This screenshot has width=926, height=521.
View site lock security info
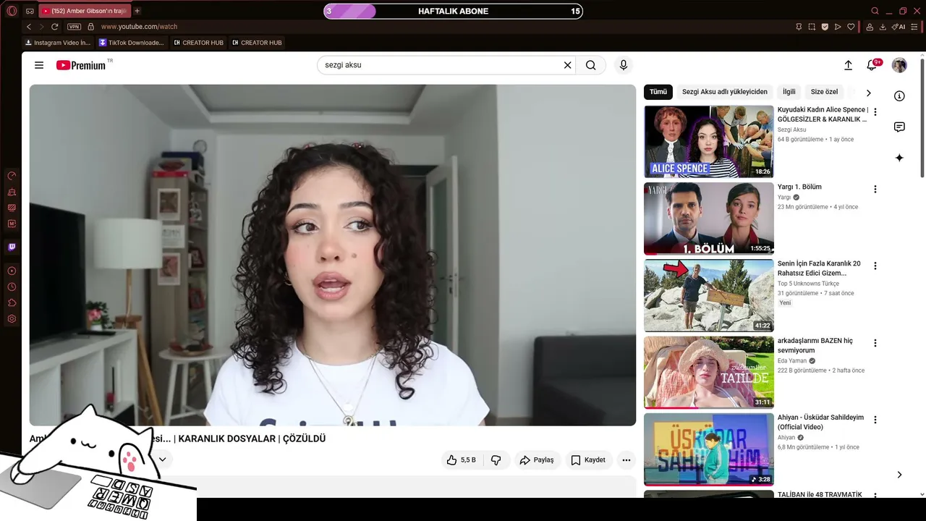tap(90, 27)
